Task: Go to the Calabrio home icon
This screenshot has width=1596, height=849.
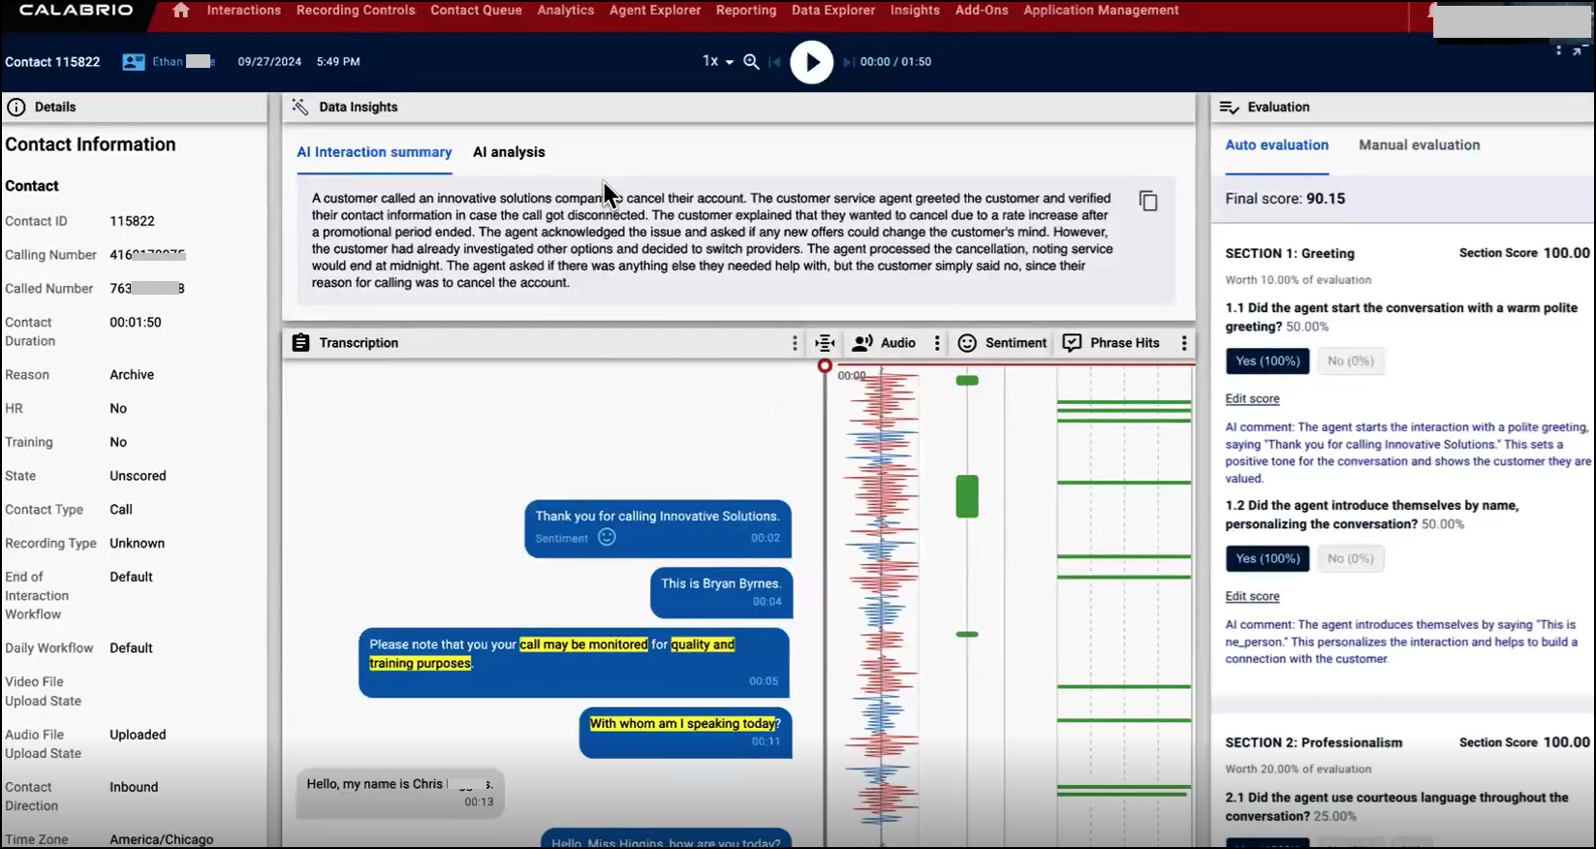Action: coord(180,11)
